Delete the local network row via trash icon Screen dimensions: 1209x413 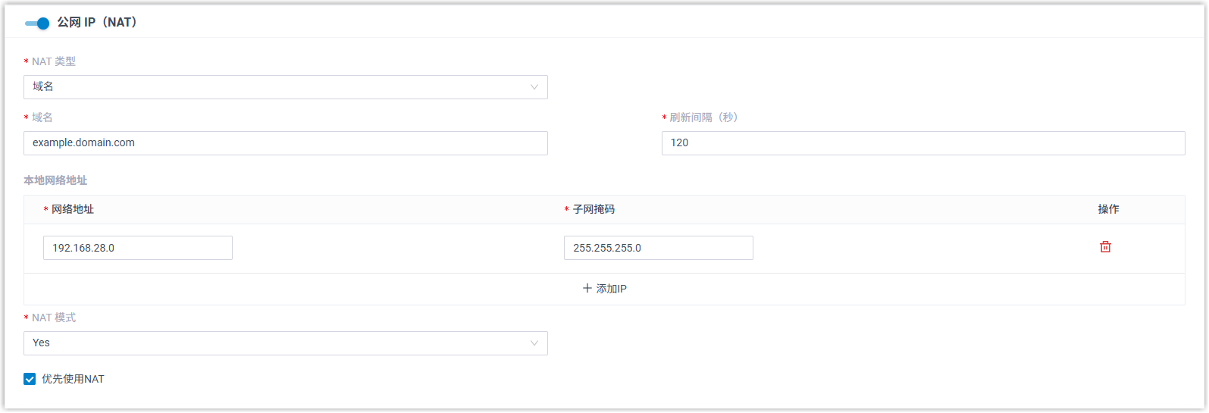[x=1105, y=247]
